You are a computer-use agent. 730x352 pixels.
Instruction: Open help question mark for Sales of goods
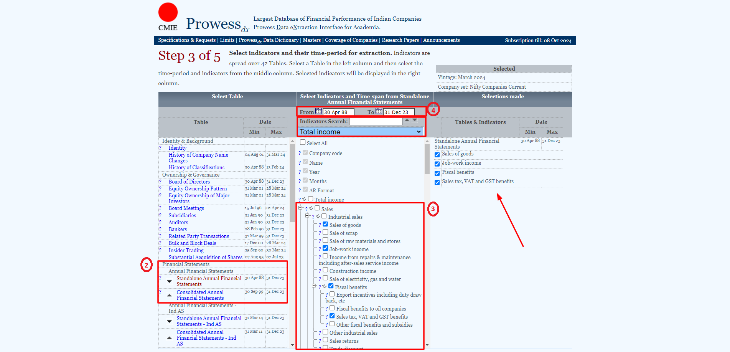[x=320, y=225]
